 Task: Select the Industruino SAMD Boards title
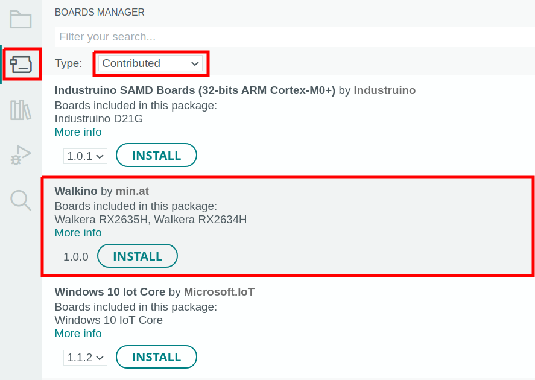coord(195,90)
